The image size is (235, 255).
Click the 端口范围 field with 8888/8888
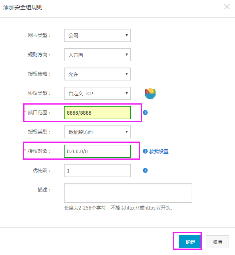97,113
